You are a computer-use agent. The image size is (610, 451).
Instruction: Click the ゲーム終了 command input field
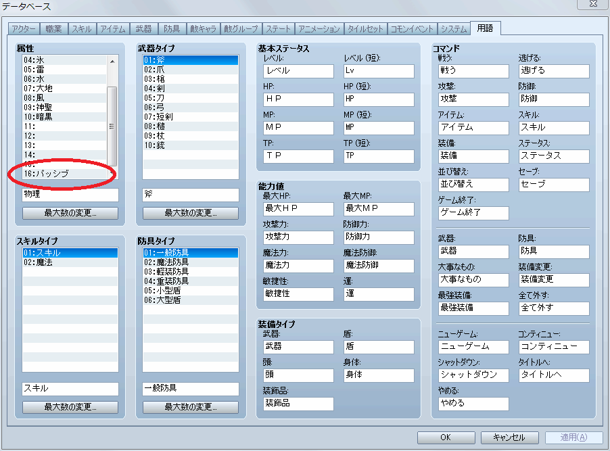(x=473, y=213)
